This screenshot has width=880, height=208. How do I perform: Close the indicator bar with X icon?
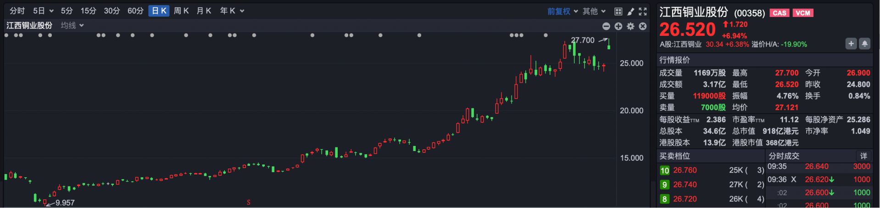click(643, 27)
